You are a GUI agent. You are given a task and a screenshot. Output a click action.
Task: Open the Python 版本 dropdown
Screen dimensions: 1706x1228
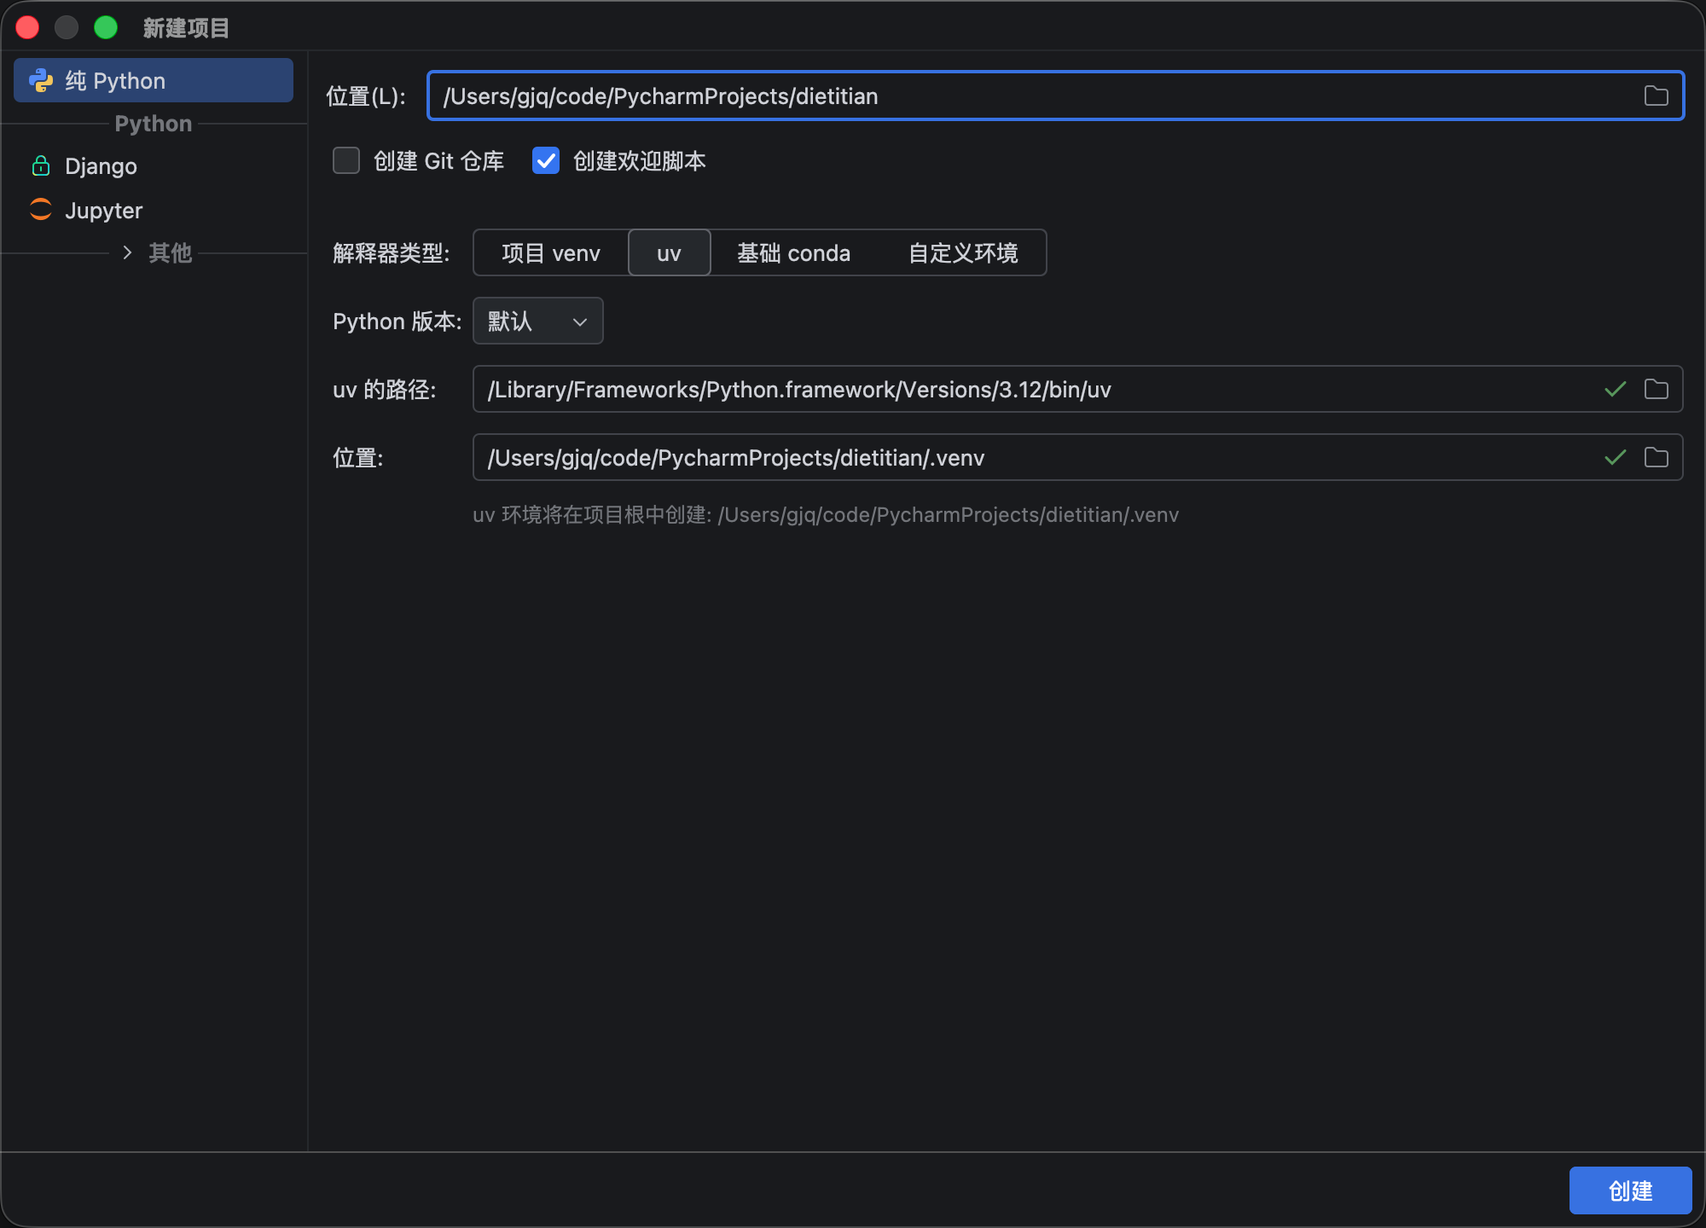pos(538,321)
